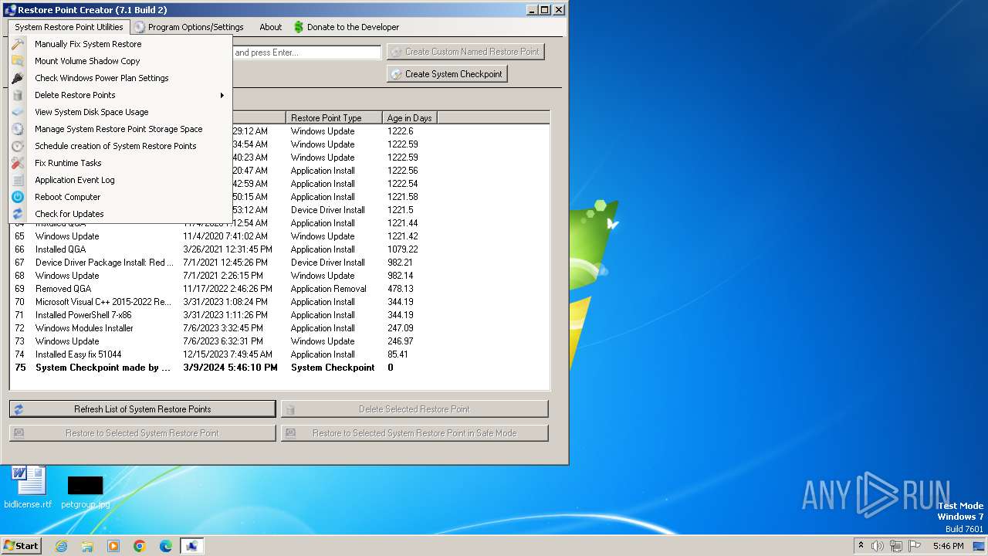This screenshot has width=988, height=556.
Task: Click the 1079.22 age value
Action: pos(402,249)
